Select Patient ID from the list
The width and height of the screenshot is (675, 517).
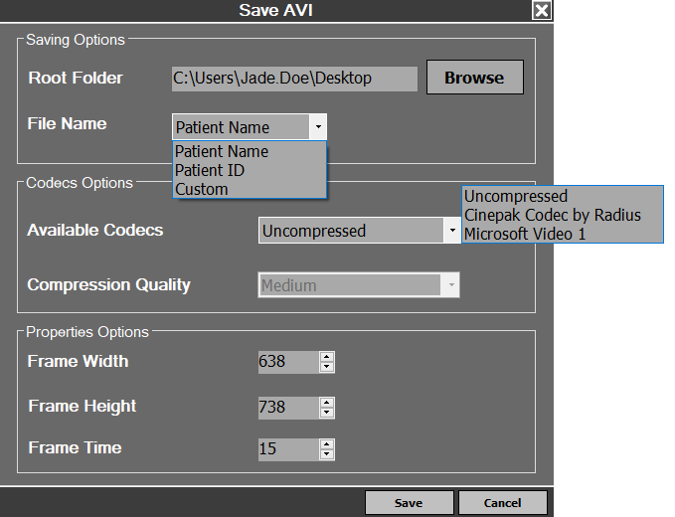coord(210,170)
